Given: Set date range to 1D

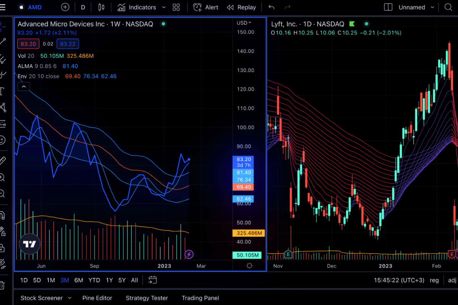Looking at the screenshot, I should point(24,280).
